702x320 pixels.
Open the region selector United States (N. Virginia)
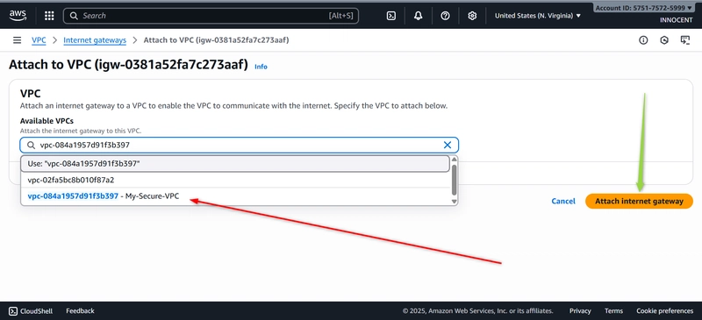pos(538,16)
